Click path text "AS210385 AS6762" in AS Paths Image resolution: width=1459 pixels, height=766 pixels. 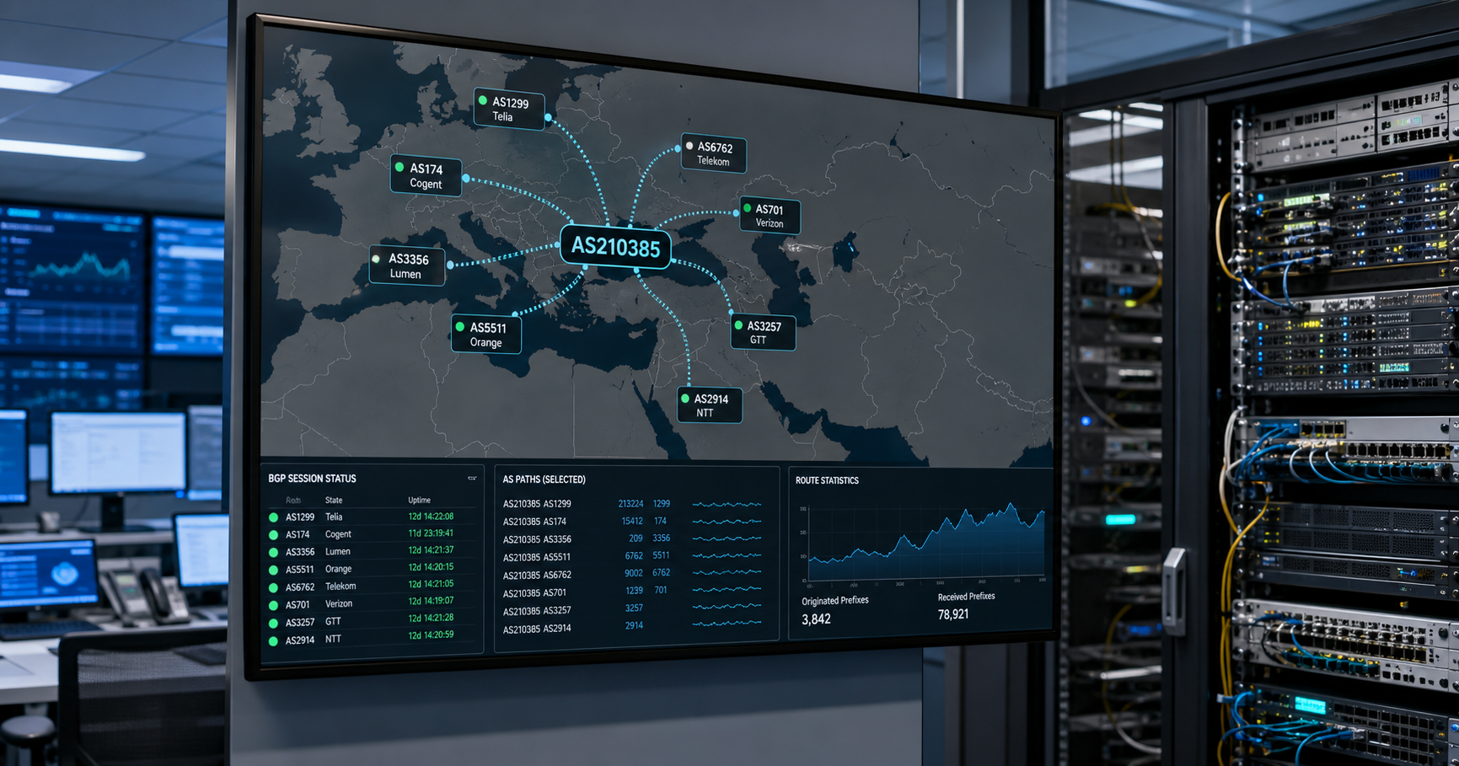click(537, 576)
